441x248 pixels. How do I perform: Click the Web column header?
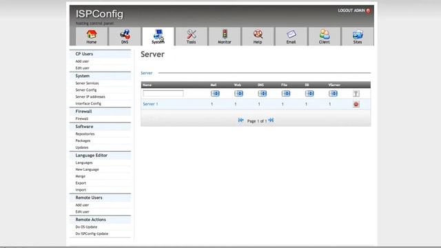(x=237, y=85)
